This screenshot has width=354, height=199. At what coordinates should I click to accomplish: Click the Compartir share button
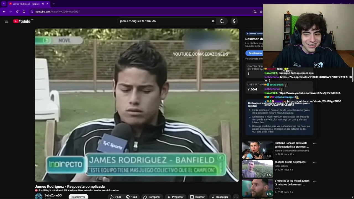pos(152,197)
